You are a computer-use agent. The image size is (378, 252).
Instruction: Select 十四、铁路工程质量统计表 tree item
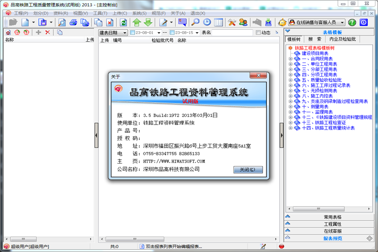tap(328, 128)
